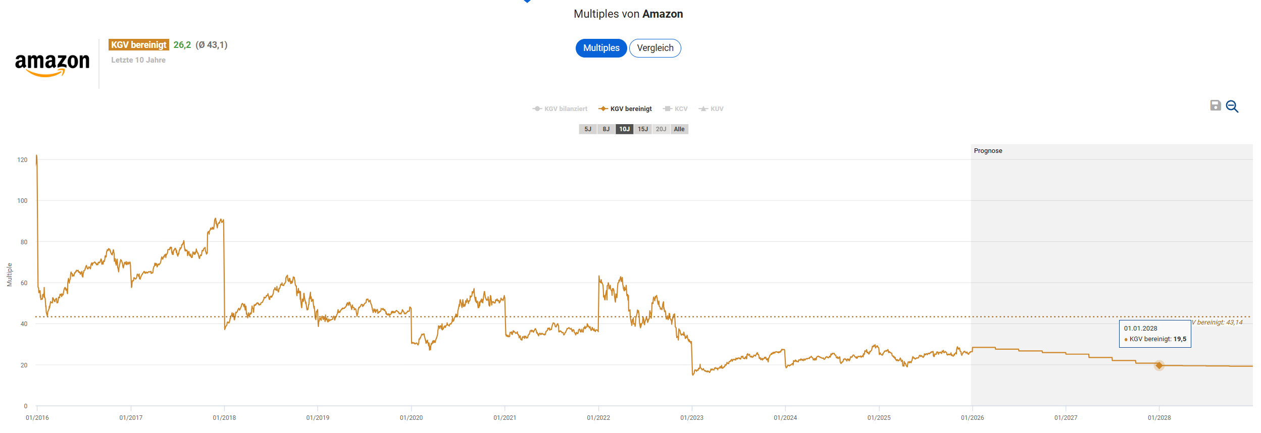
Task: Open the Multiples tab
Action: pyautogui.click(x=601, y=48)
